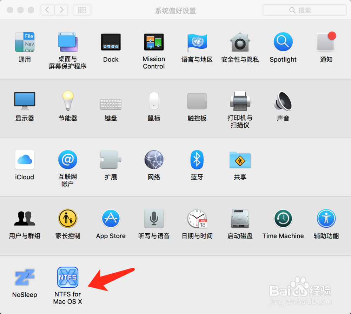Screen dimensions: 351x314
Task: Open 触控板 trackpad preferences
Action: (197, 101)
